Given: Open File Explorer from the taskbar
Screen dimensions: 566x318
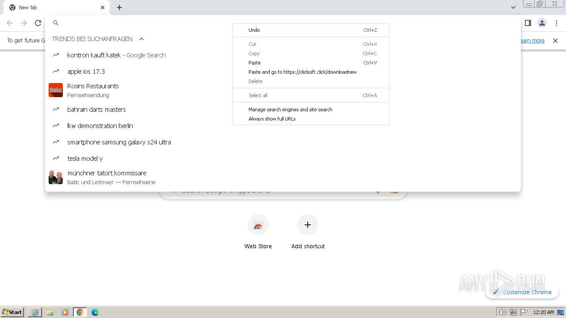Looking at the screenshot, I should coord(50,312).
